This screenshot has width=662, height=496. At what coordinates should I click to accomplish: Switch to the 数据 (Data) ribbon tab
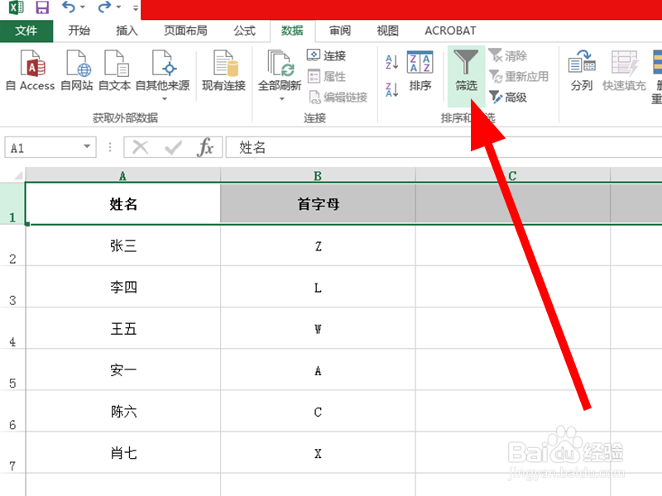click(x=291, y=31)
